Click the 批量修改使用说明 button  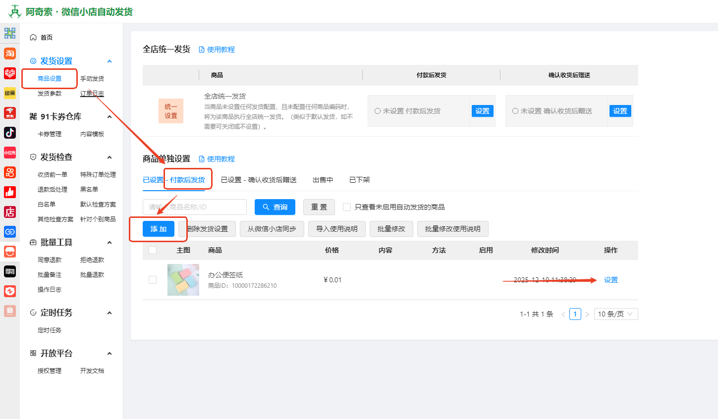(x=453, y=229)
